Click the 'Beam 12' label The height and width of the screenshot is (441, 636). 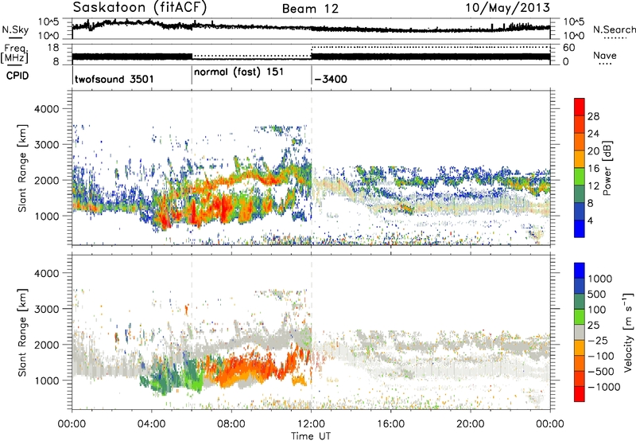click(x=310, y=9)
